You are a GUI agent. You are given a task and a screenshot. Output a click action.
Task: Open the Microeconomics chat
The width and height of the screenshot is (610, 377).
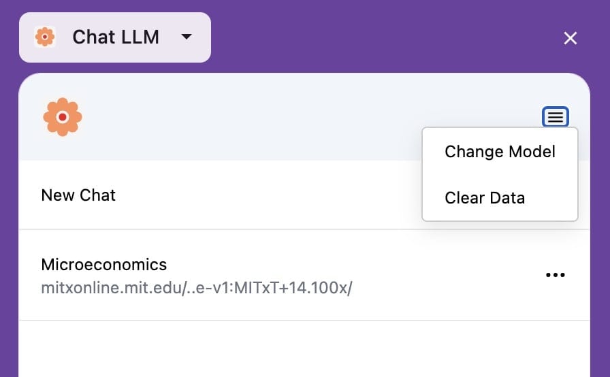point(104,264)
